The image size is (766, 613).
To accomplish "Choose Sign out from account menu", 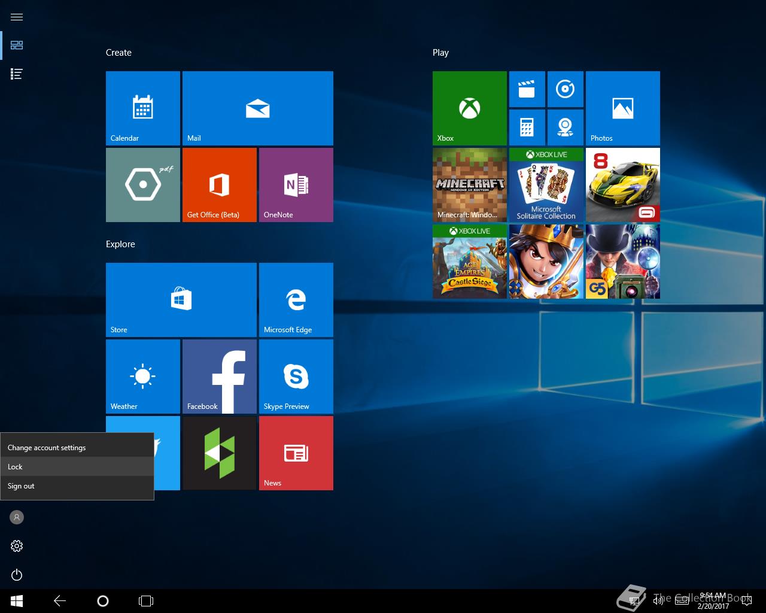I will click(77, 486).
